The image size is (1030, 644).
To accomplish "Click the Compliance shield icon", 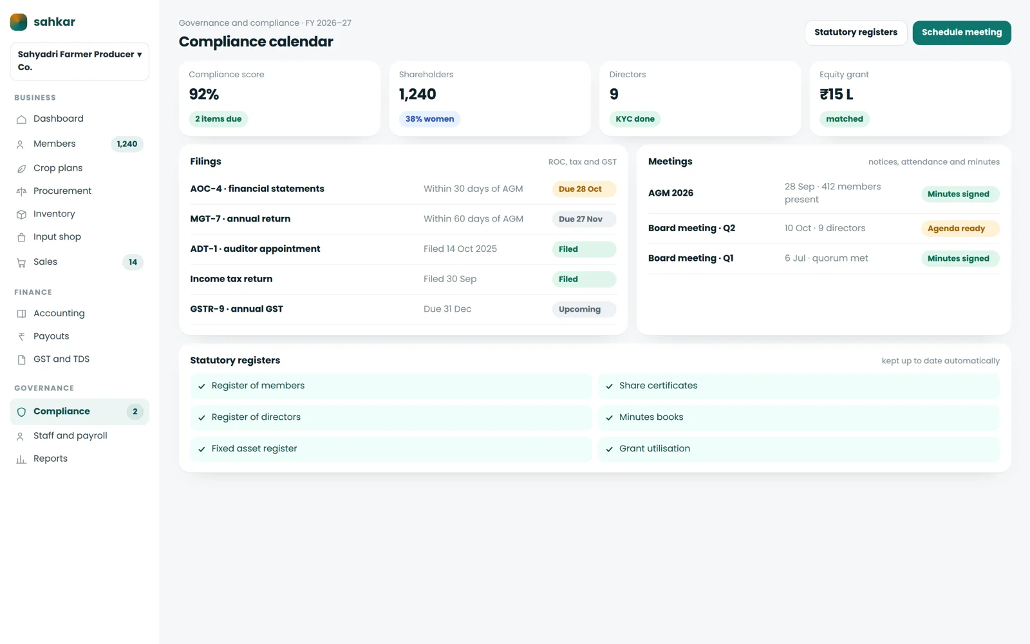I will pyautogui.click(x=21, y=412).
